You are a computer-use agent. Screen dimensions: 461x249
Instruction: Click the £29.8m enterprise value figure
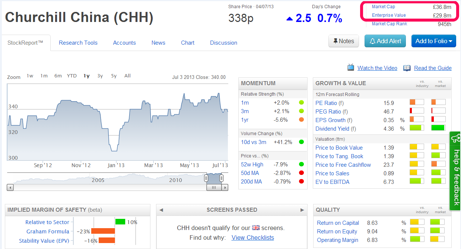pyautogui.click(x=442, y=16)
